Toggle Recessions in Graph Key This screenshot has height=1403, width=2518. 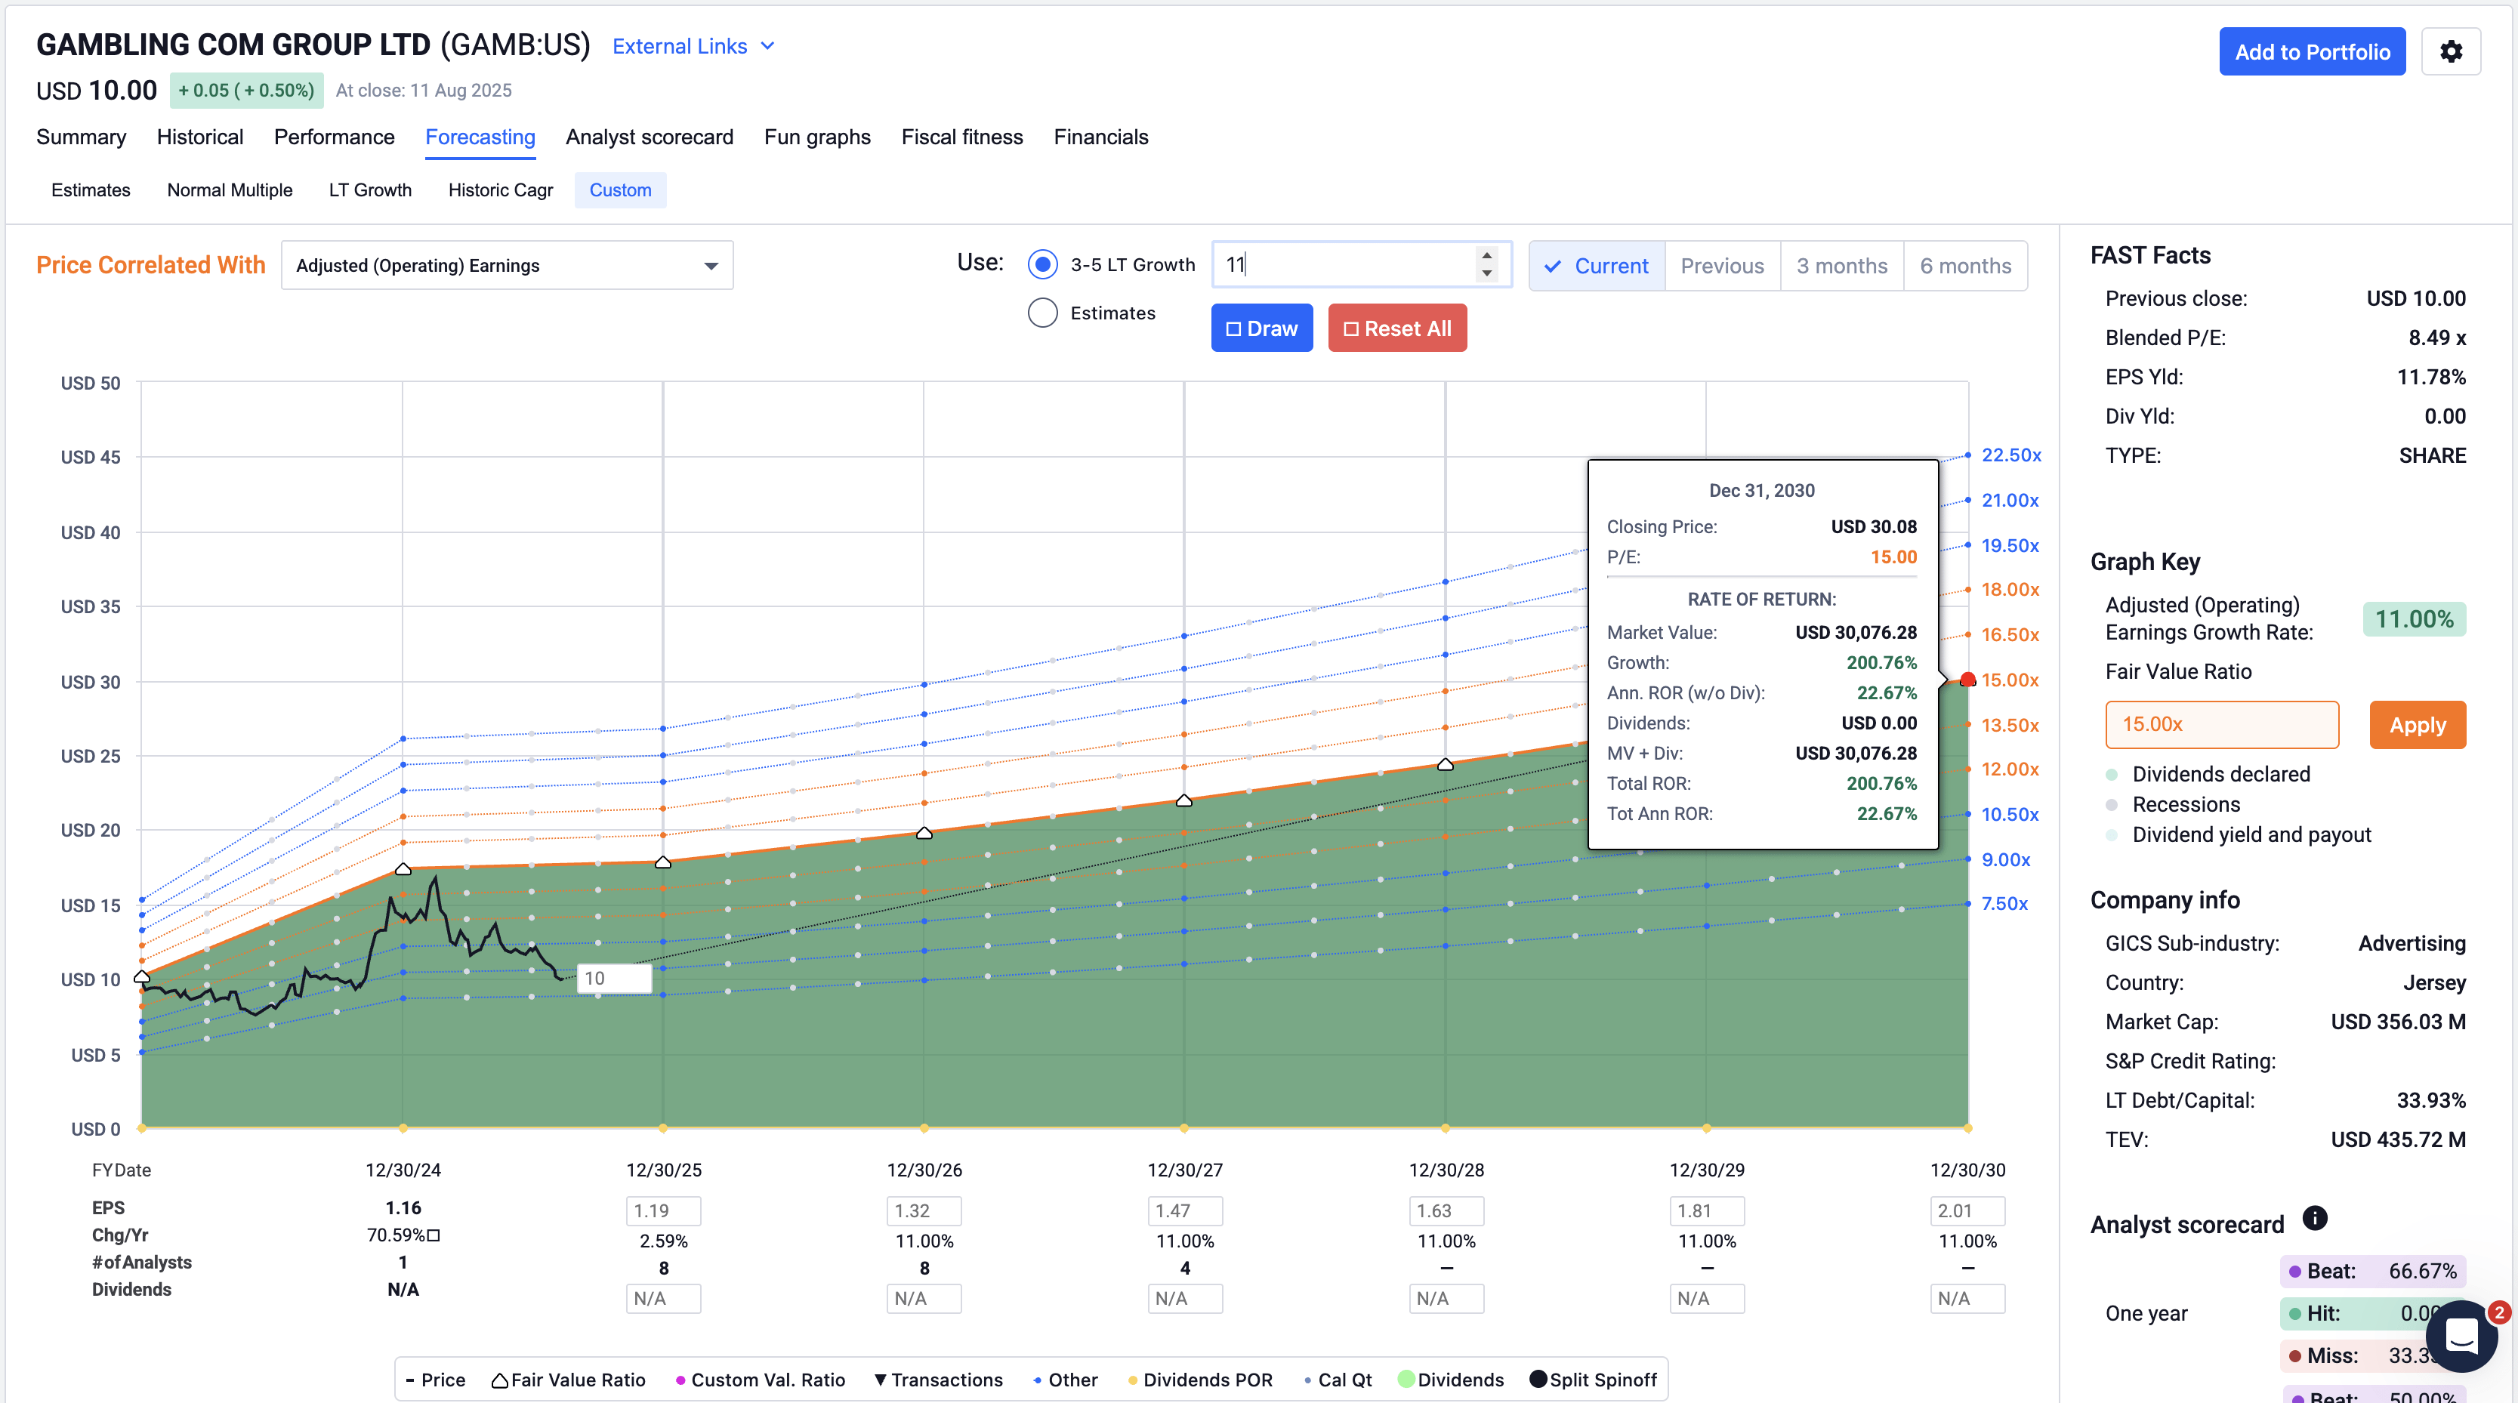(2172, 804)
